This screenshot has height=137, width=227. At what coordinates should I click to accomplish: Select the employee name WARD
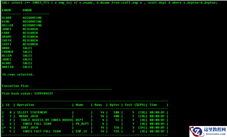[6, 48]
